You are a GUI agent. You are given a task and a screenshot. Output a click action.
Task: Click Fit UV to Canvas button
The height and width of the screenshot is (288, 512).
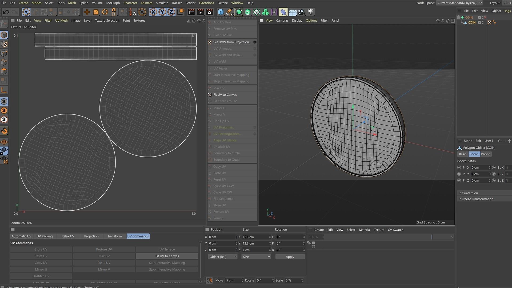pyautogui.click(x=167, y=256)
